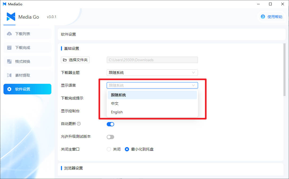The height and width of the screenshot is (179, 289).
Task: Collapse the 显示语言 dropdown via its chevron
Action: click(x=193, y=85)
